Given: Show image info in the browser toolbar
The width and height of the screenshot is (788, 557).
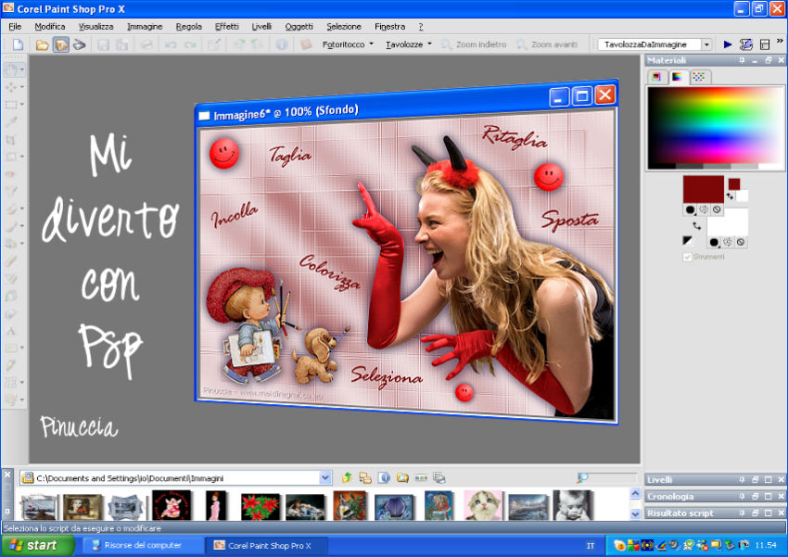Looking at the screenshot, I should point(384,477).
